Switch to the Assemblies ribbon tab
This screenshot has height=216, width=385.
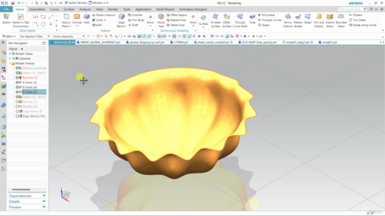[37, 10]
